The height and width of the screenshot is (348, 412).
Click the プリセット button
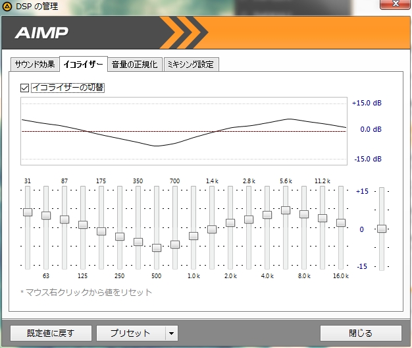coord(131,333)
